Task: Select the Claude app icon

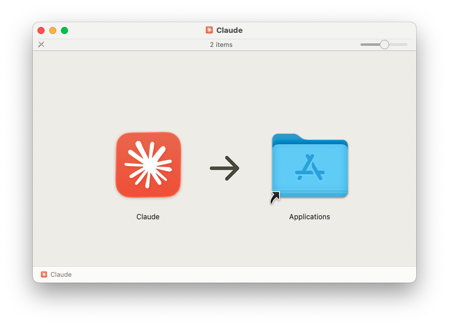Action: click(148, 165)
